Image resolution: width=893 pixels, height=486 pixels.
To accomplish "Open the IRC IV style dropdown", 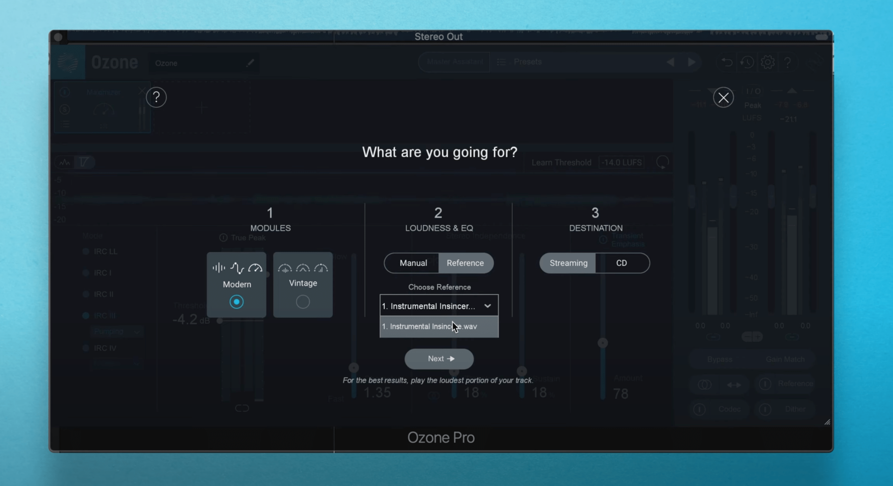I will 116,364.
